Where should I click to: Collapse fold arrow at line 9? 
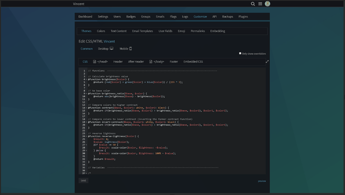pos(86,94)
